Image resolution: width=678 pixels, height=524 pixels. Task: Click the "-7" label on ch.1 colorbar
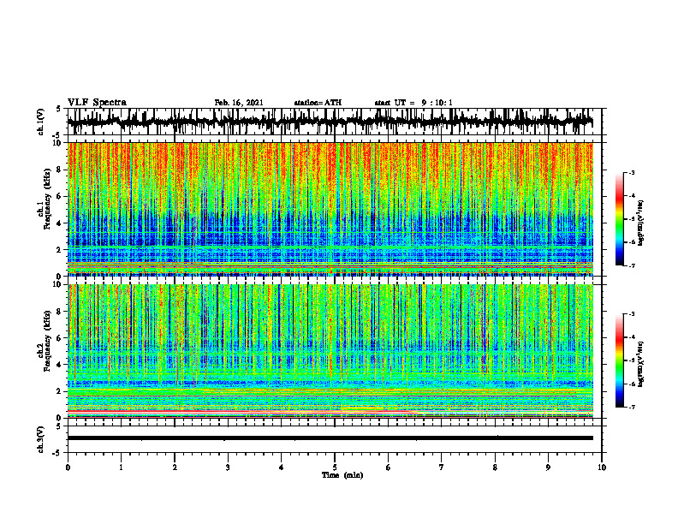[632, 265]
